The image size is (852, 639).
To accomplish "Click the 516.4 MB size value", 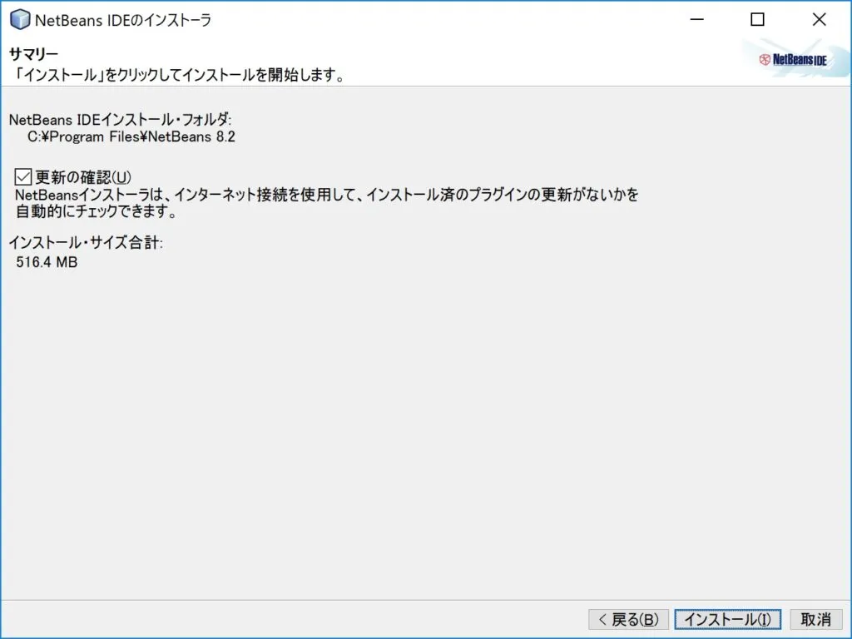I will pos(47,262).
